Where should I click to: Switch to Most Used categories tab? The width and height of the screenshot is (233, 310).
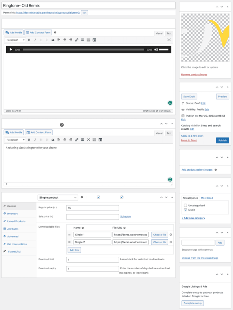[x=206, y=198]
